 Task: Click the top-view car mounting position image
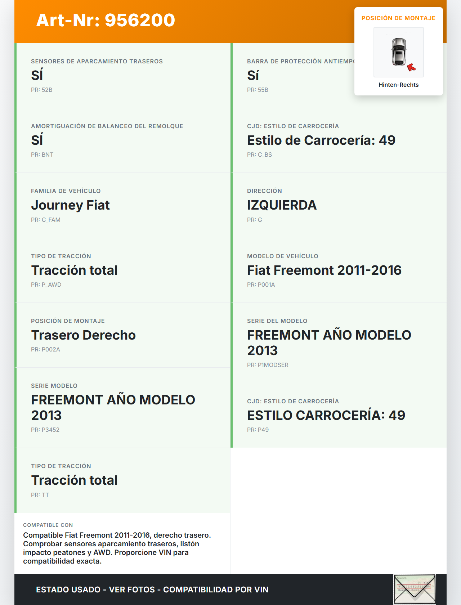tap(399, 52)
